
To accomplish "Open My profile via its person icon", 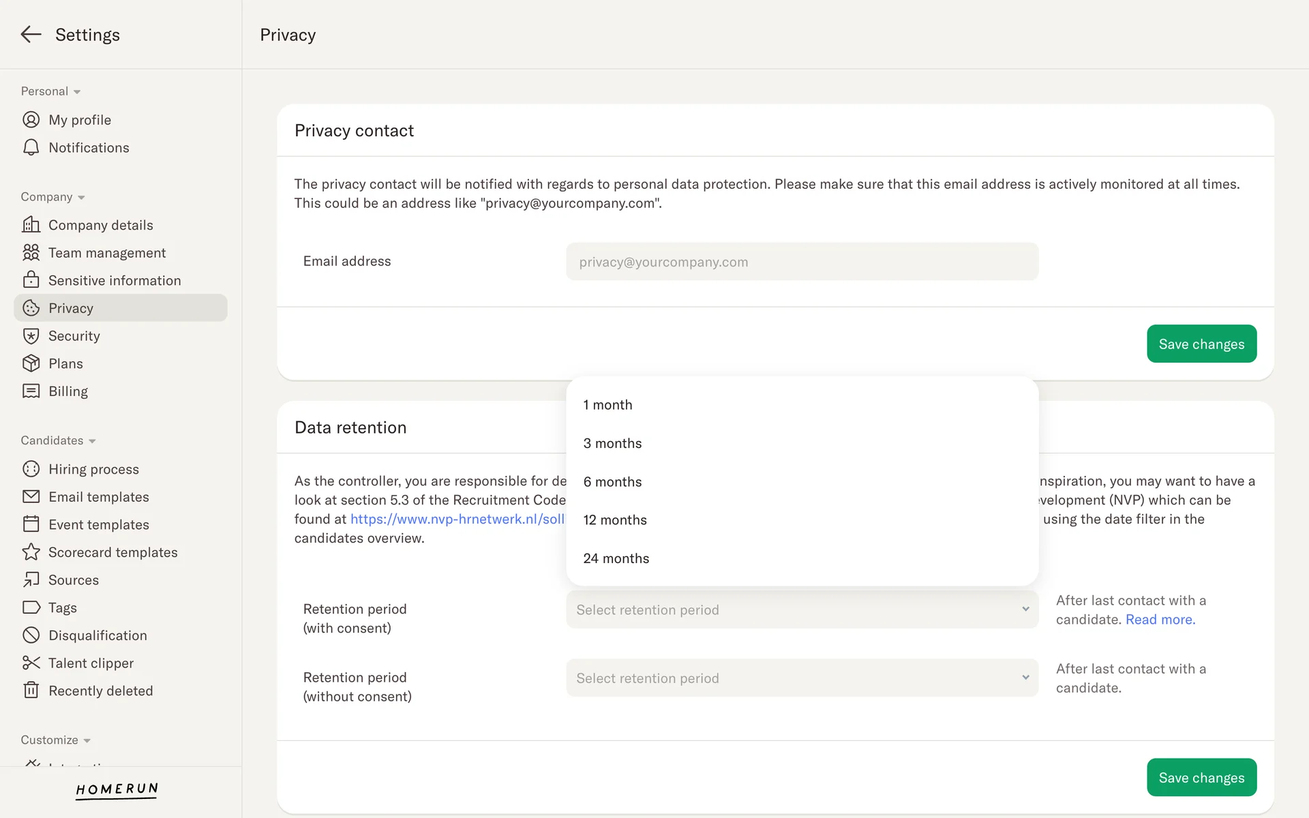I will [31, 120].
